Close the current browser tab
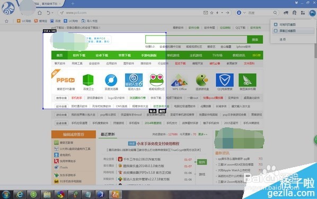The width and height of the screenshot is (317, 199). point(60,4)
